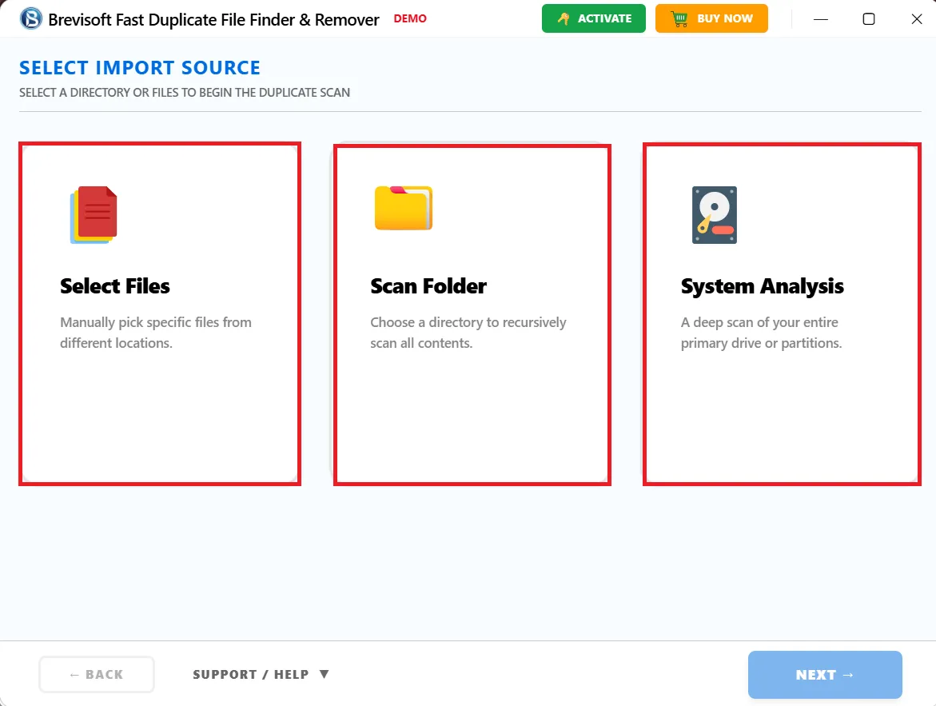
Task: Maximize the application window
Action: coord(869,19)
